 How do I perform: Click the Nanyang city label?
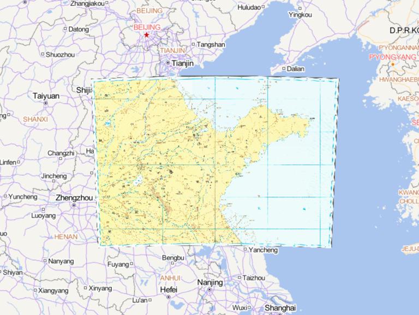(x=61, y=261)
